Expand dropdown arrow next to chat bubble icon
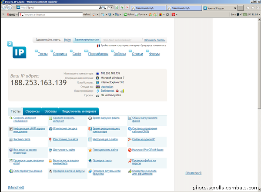Screen dimensions: 261x192 pos(98,15)
